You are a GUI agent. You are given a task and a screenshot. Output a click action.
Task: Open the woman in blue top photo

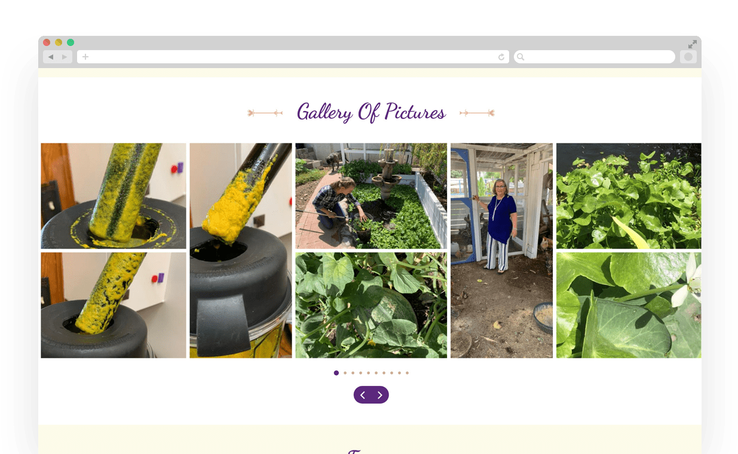pos(501,250)
